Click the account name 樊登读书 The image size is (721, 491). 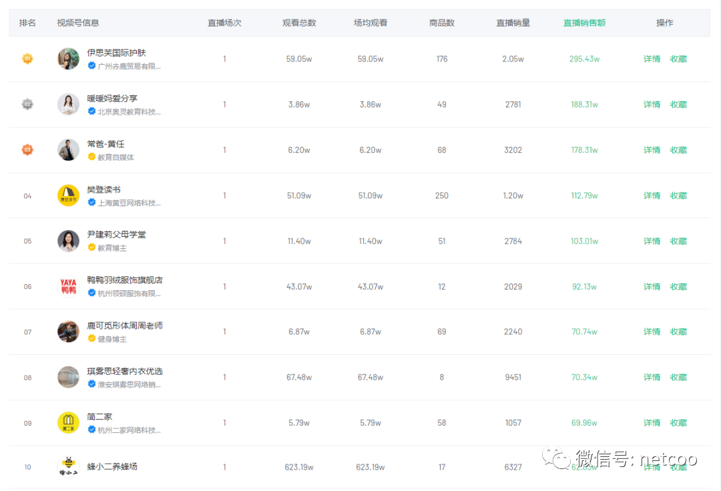[x=104, y=189]
